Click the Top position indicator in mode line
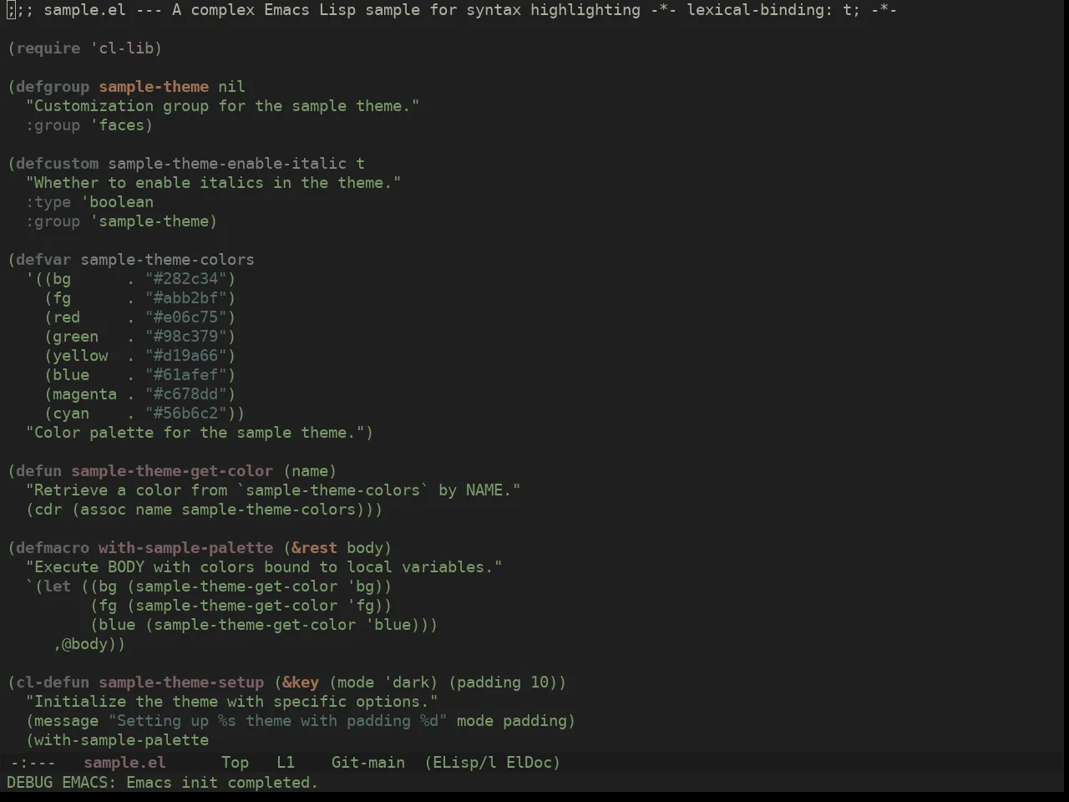Image resolution: width=1069 pixels, height=802 pixels. coord(235,762)
